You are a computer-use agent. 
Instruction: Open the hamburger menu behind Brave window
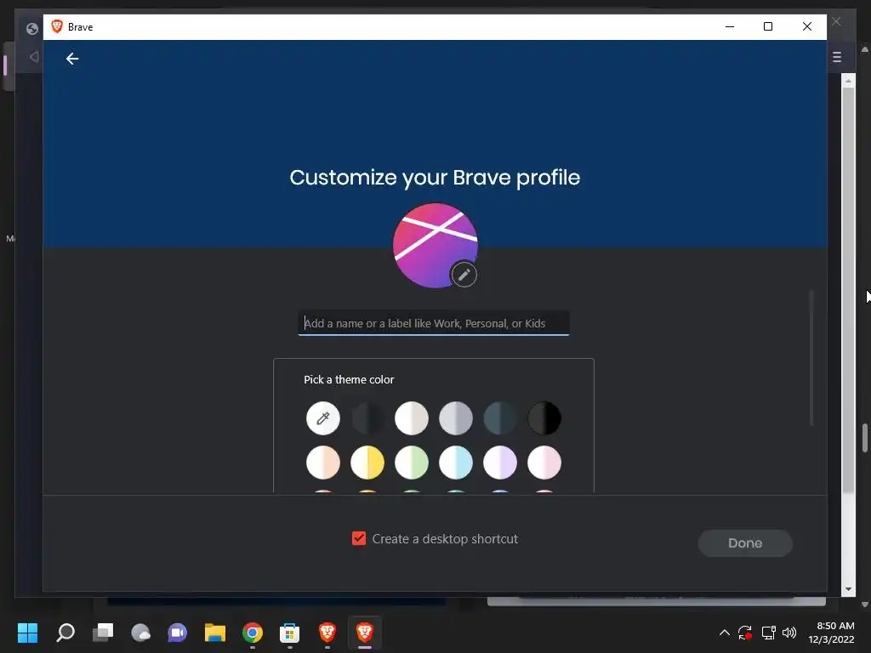click(837, 57)
